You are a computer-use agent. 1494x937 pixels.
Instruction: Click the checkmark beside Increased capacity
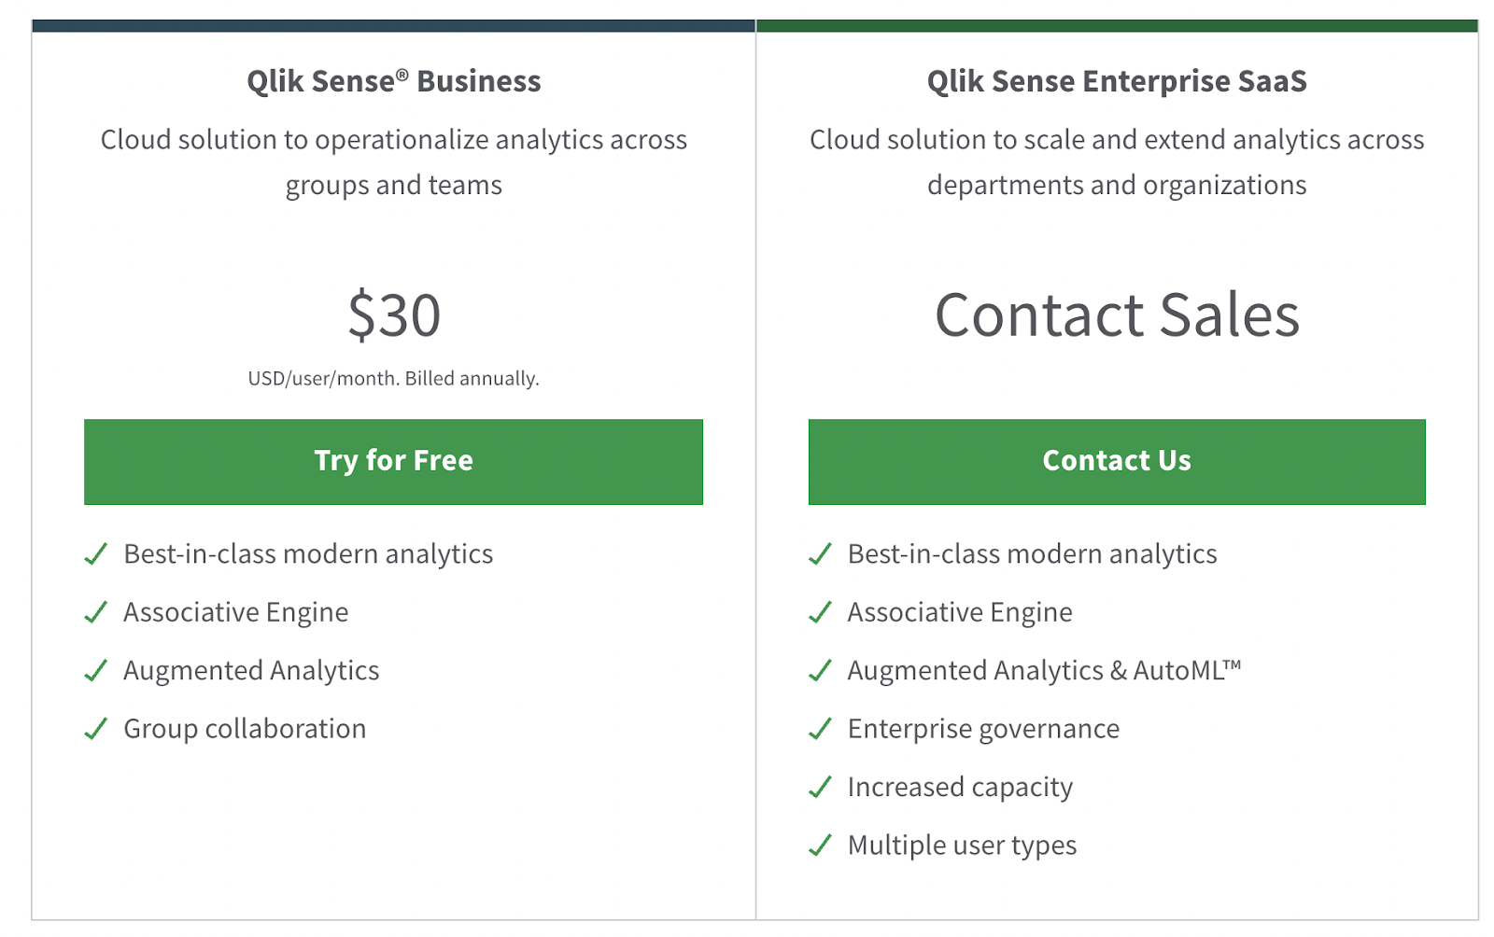tap(820, 787)
